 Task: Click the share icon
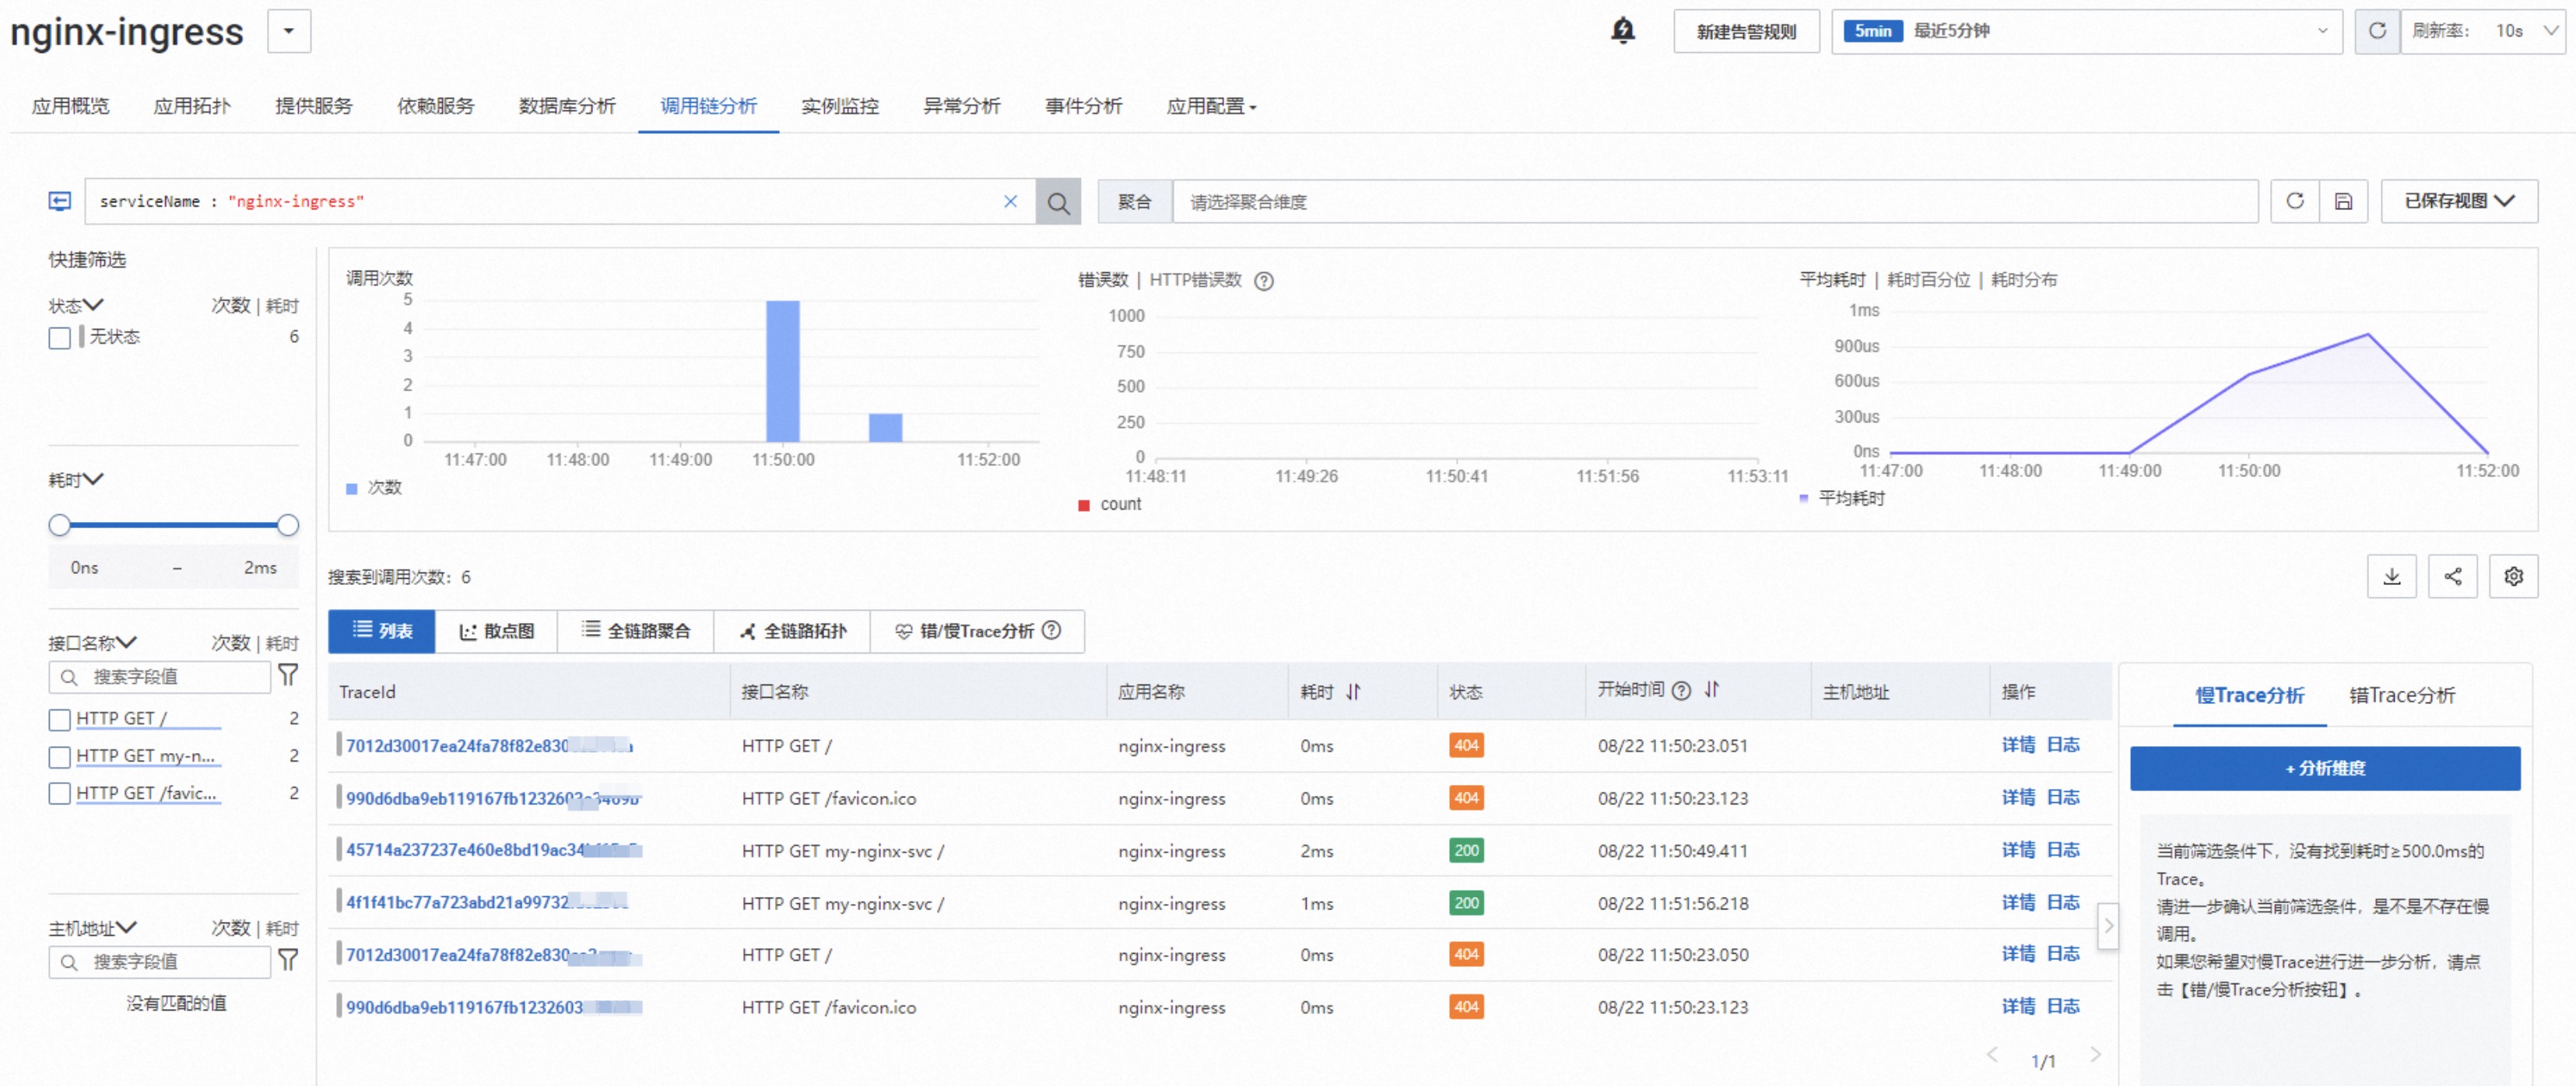point(2452,576)
